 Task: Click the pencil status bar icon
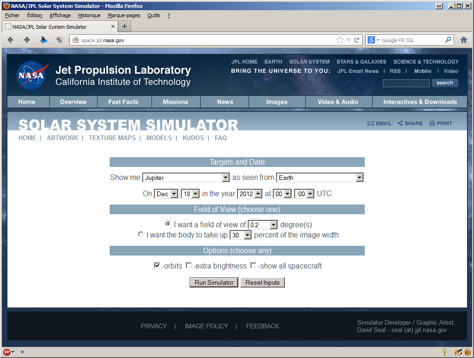(458, 352)
